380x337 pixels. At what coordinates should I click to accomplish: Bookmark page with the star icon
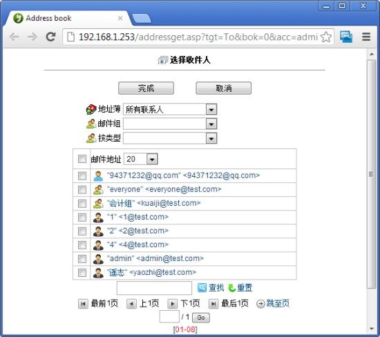click(326, 37)
